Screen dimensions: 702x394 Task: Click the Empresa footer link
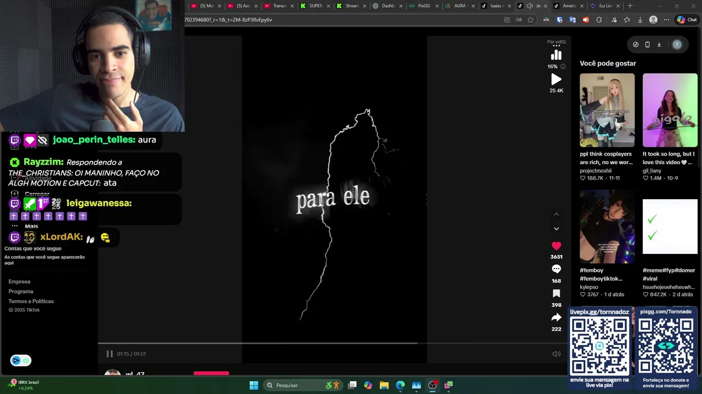click(x=19, y=282)
